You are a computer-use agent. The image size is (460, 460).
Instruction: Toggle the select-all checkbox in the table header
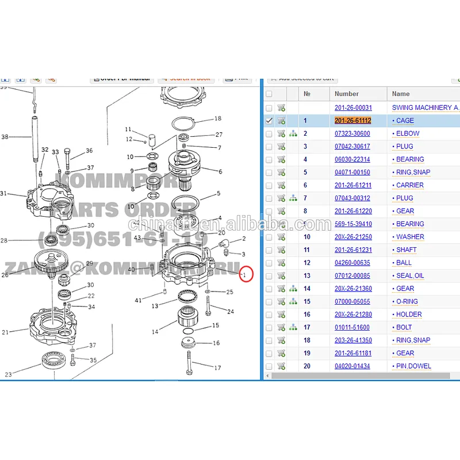click(x=269, y=94)
